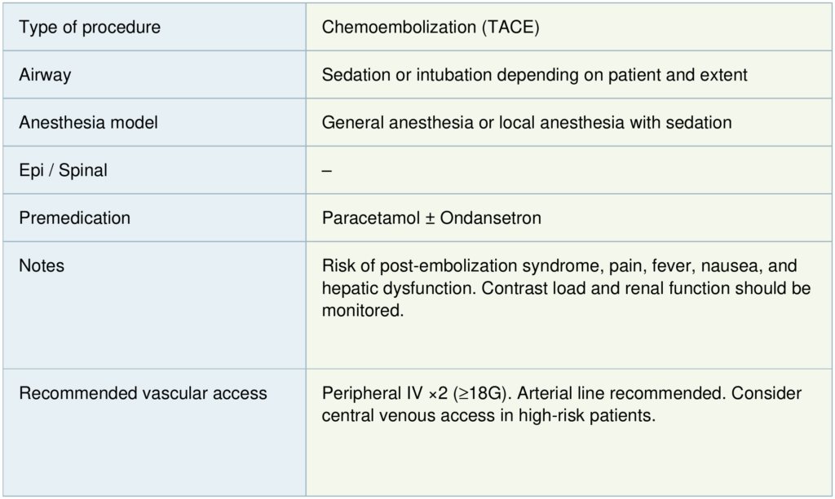Select 'central venous access in high-risk patients' text

pos(488,416)
